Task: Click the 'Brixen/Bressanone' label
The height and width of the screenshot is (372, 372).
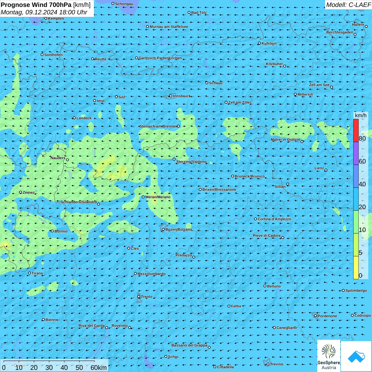Action: pyautogui.click(x=219, y=189)
